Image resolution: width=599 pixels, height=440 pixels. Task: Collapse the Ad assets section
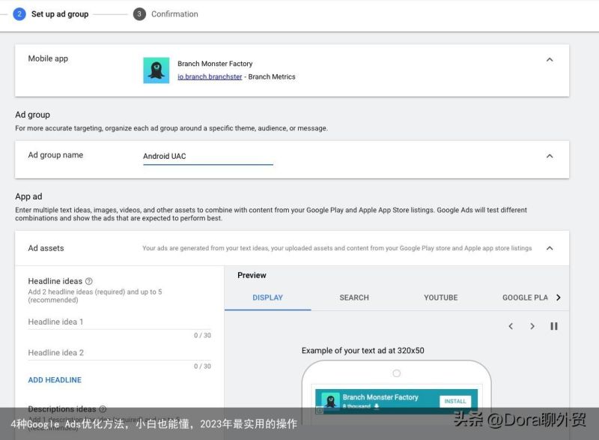point(550,248)
